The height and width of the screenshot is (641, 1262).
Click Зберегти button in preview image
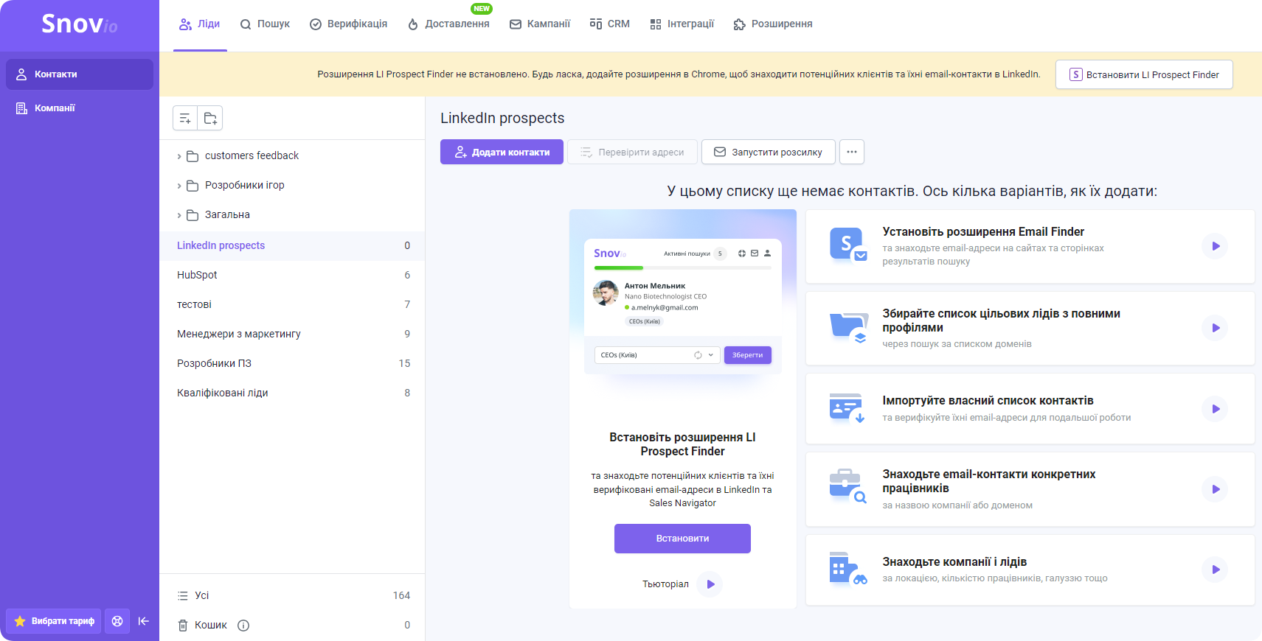click(x=747, y=355)
